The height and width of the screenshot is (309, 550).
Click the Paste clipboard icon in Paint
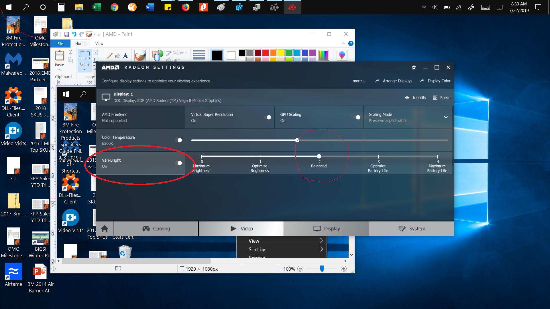point(60,56)
